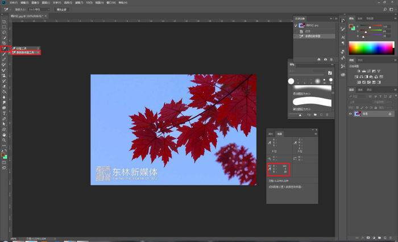Click the trash icon in History panel
Viewport: 398px width, 242px height.
click(332, 59)
